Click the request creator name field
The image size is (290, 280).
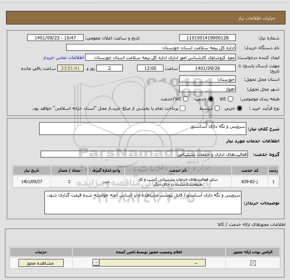[x=160, y=58]
